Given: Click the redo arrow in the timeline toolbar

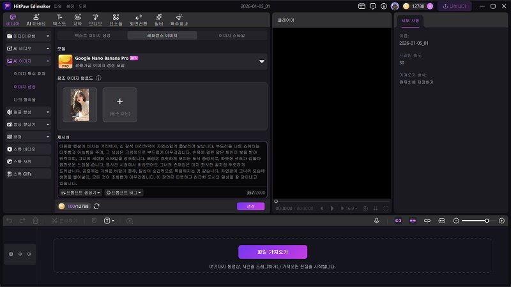Looking at the screenshot, I should click(22, 221).
